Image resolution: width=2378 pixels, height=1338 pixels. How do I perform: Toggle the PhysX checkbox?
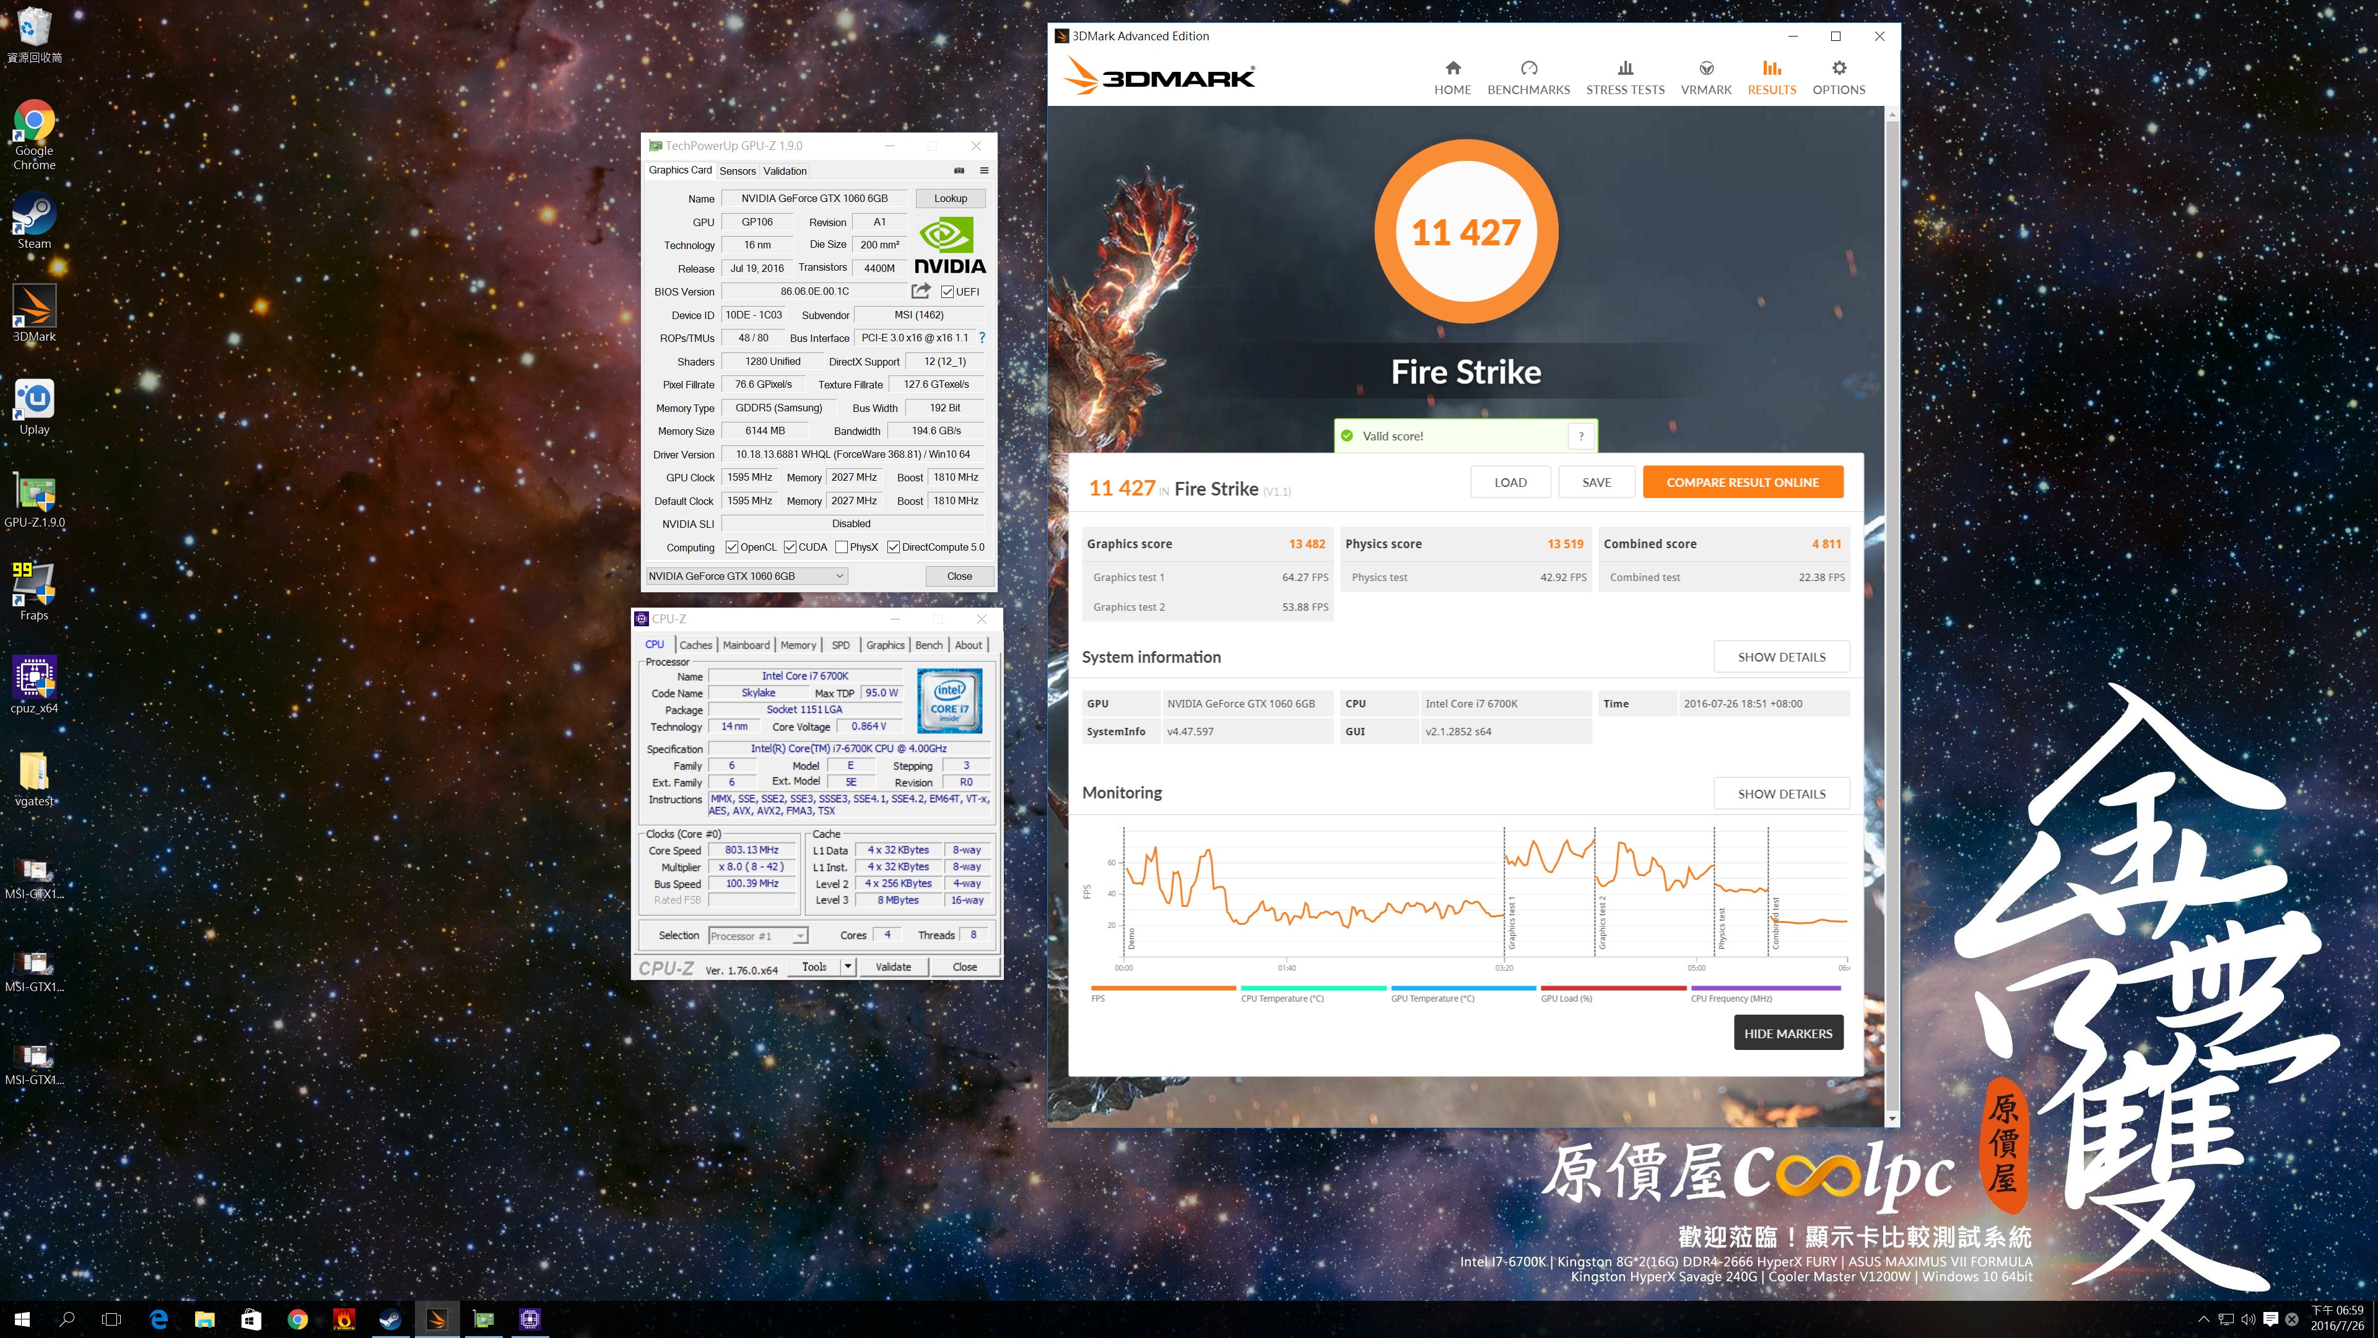click(x=842, y=548)
